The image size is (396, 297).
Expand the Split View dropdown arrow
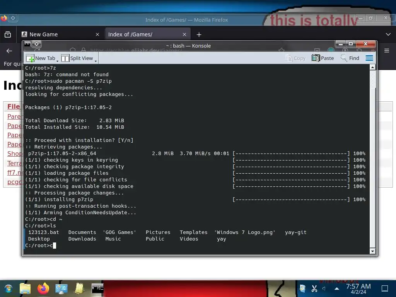96,61
